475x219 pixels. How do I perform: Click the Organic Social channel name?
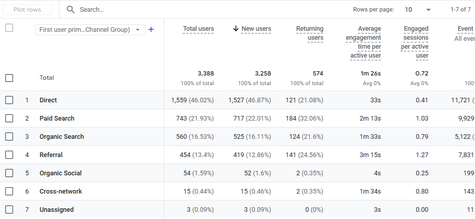(61, 173)
